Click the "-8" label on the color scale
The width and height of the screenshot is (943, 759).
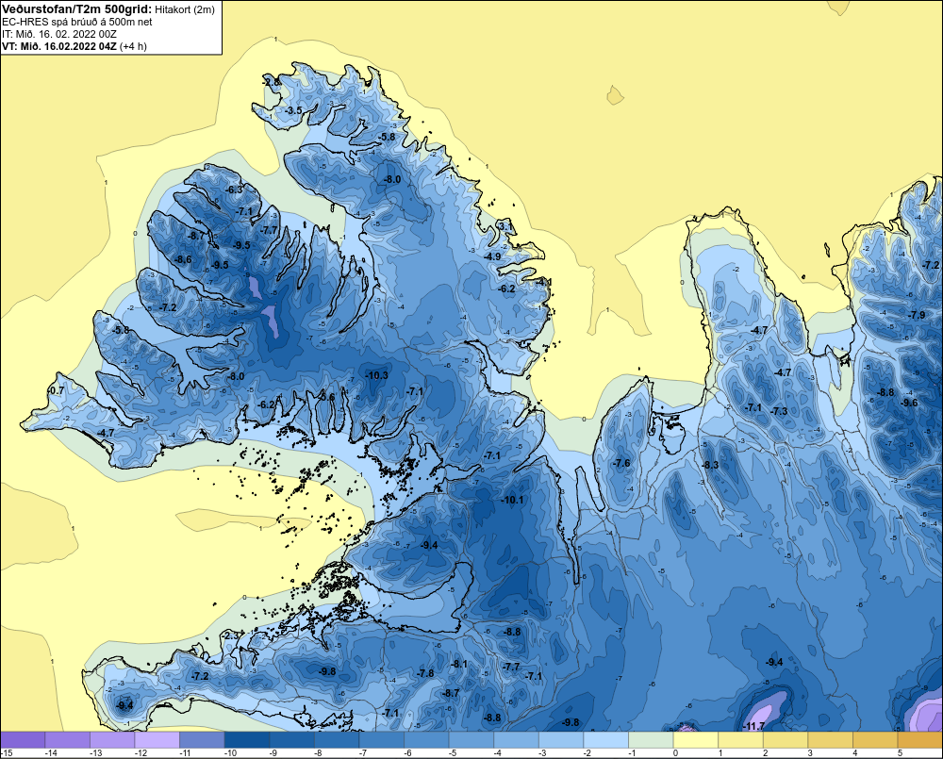(x=318, y=753)
